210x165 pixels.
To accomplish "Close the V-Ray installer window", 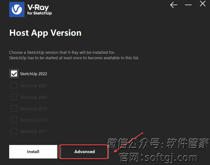I will pos(203,4).
